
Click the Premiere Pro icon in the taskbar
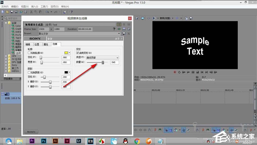[x=32, y=141]
